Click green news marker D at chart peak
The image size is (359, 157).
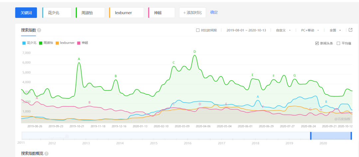pos(195,51)
